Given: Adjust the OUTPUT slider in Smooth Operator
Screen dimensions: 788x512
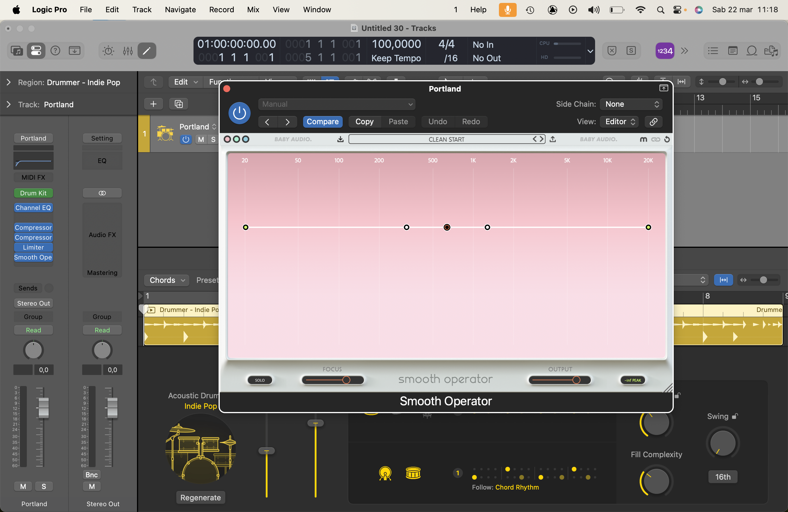Looking at the screenshot, I should tap(560, 380).
